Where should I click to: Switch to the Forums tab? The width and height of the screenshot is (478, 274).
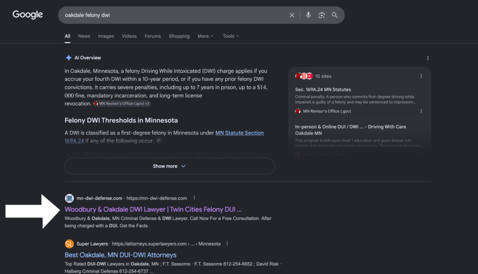click(x=153, y=36)
